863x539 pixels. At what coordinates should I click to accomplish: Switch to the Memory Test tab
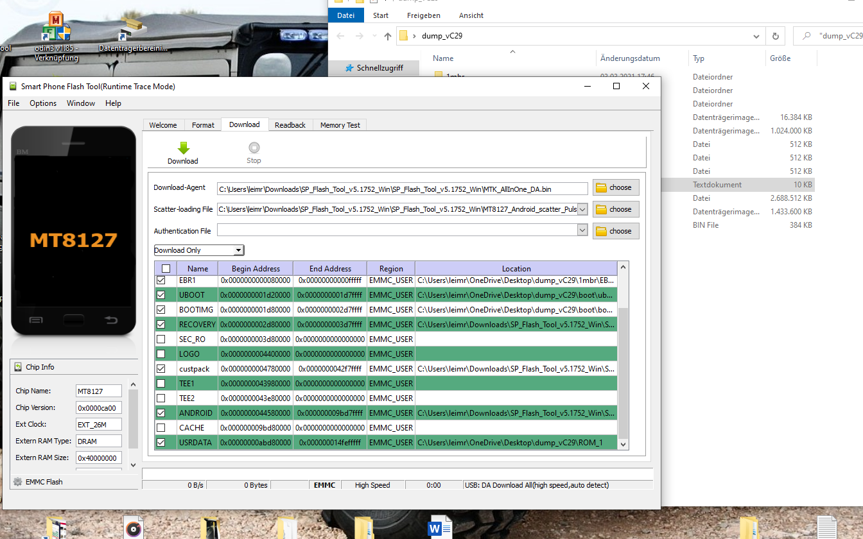pyautogui.click(x=340, y=125)
